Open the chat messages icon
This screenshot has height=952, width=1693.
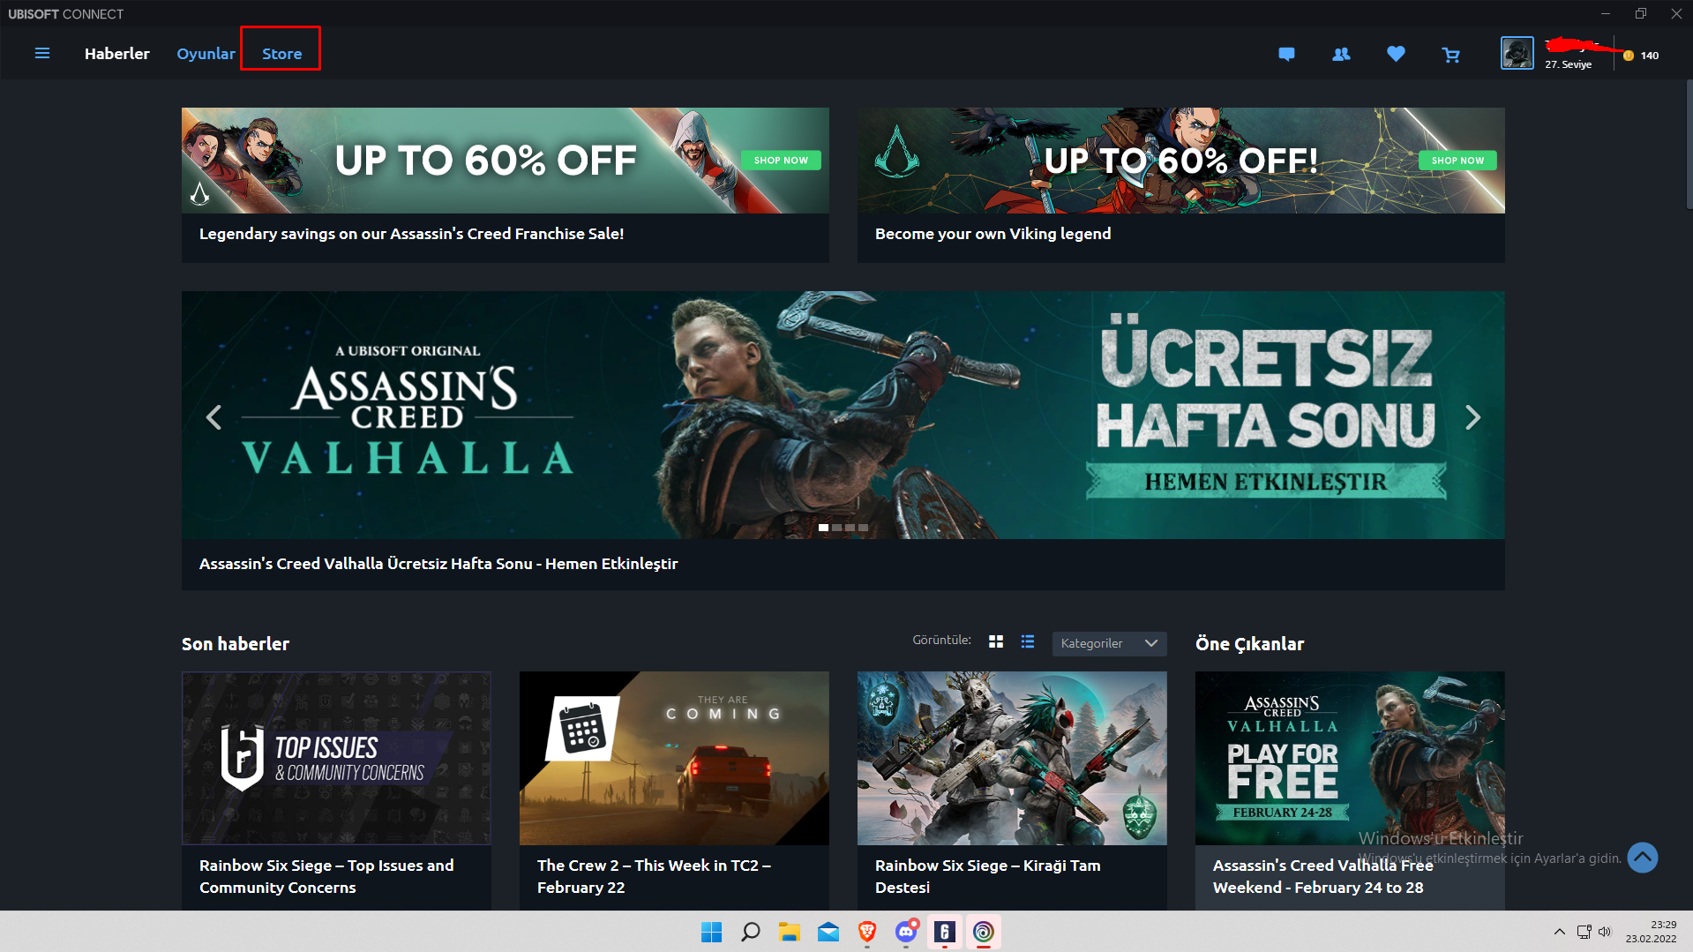[x=1286, y=55]
